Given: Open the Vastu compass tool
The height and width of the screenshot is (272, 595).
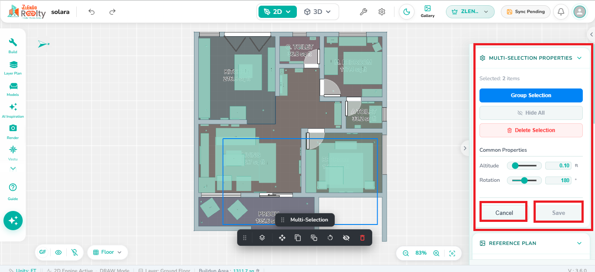Looking at the screenshot, I should tap(13, 153).
